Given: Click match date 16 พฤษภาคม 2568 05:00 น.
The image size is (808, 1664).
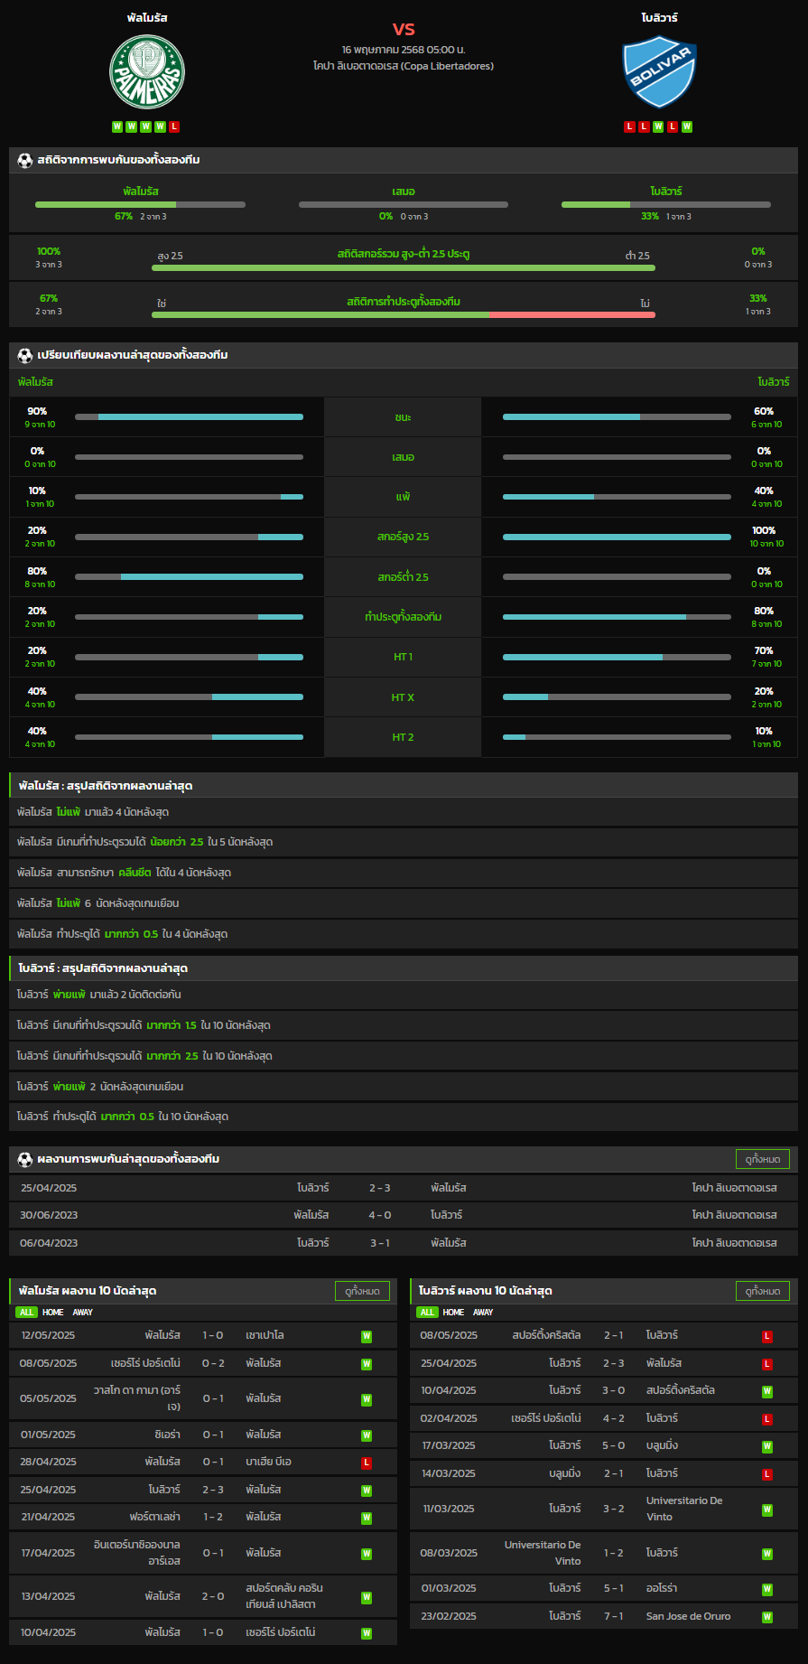Looking at the screenshot, I should coord(404,50).
